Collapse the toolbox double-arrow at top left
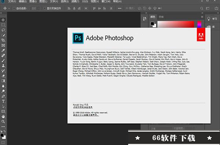220x145 pixels. [x=1, y=13]
